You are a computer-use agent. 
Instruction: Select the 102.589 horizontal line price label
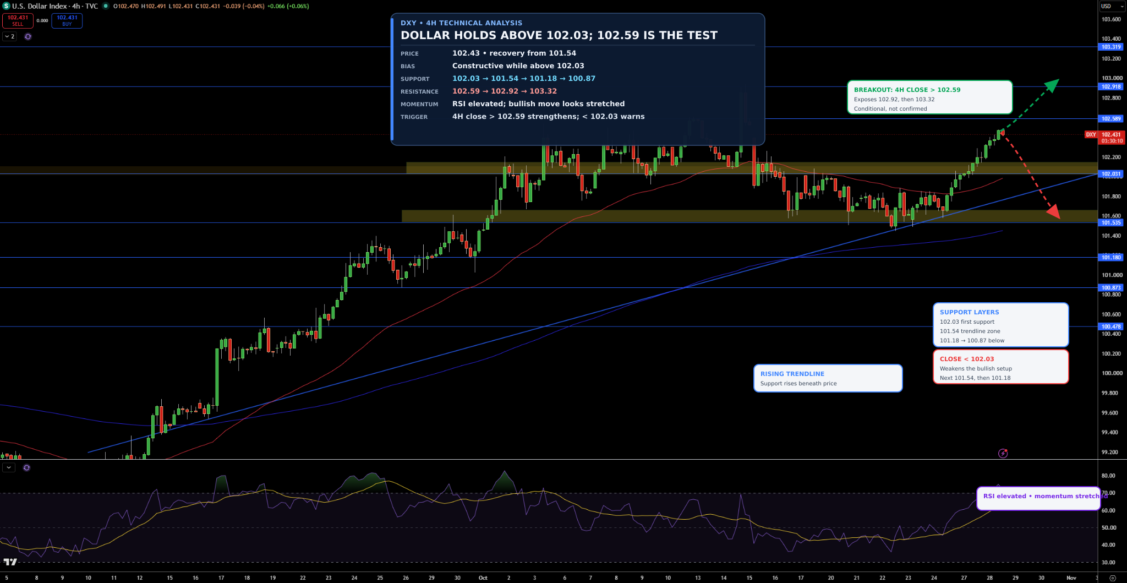(1111, 118)
